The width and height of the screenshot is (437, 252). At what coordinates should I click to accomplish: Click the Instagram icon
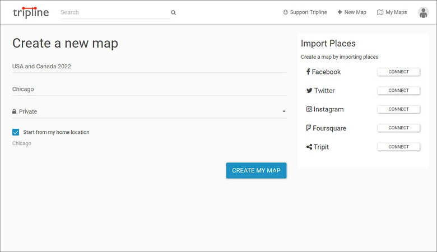coord(309,109)
